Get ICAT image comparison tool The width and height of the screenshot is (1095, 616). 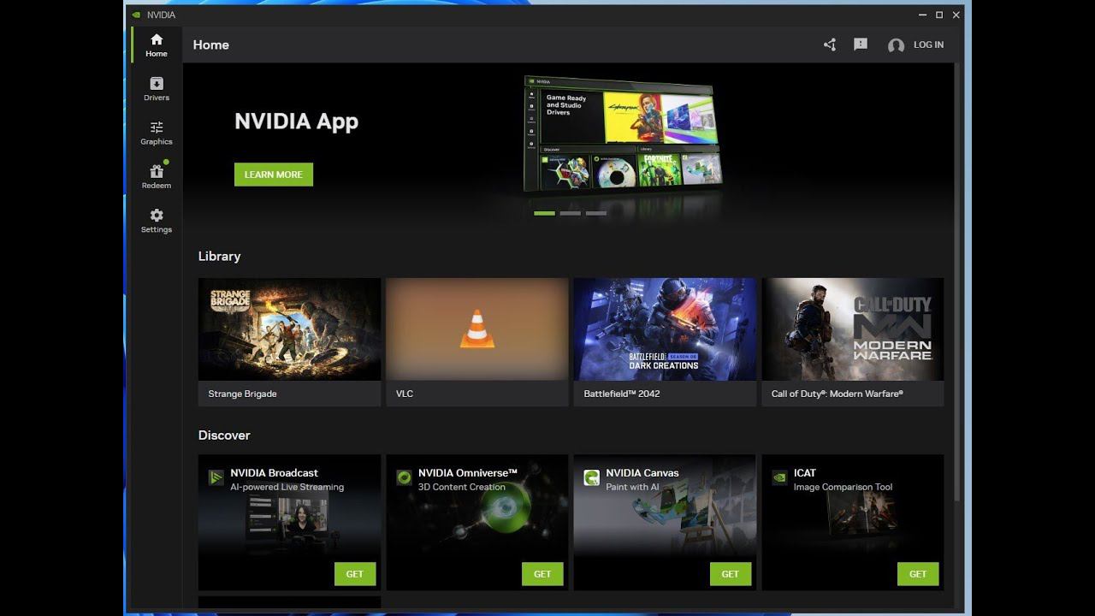(918, 574)
